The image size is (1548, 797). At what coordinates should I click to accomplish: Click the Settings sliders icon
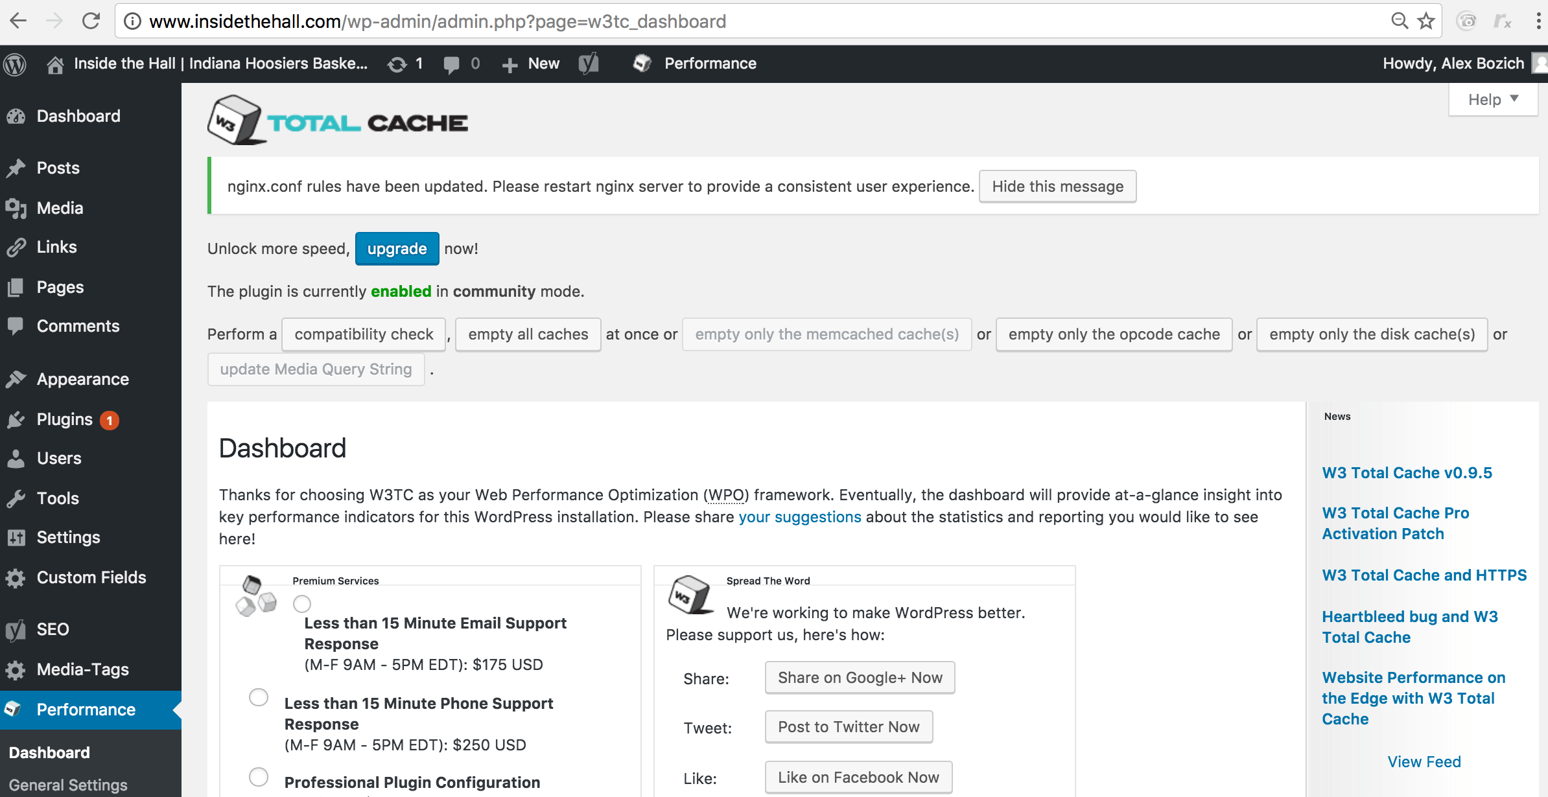[16, 537]
